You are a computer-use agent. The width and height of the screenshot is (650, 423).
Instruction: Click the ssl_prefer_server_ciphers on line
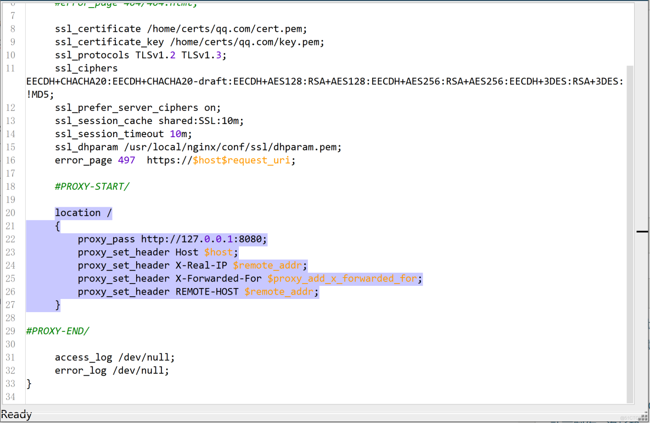(138, 108)
